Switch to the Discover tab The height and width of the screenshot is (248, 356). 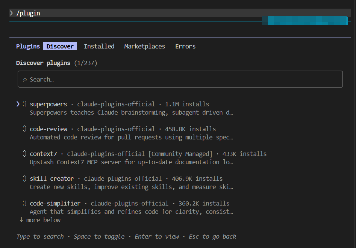[x=60, y=46]
